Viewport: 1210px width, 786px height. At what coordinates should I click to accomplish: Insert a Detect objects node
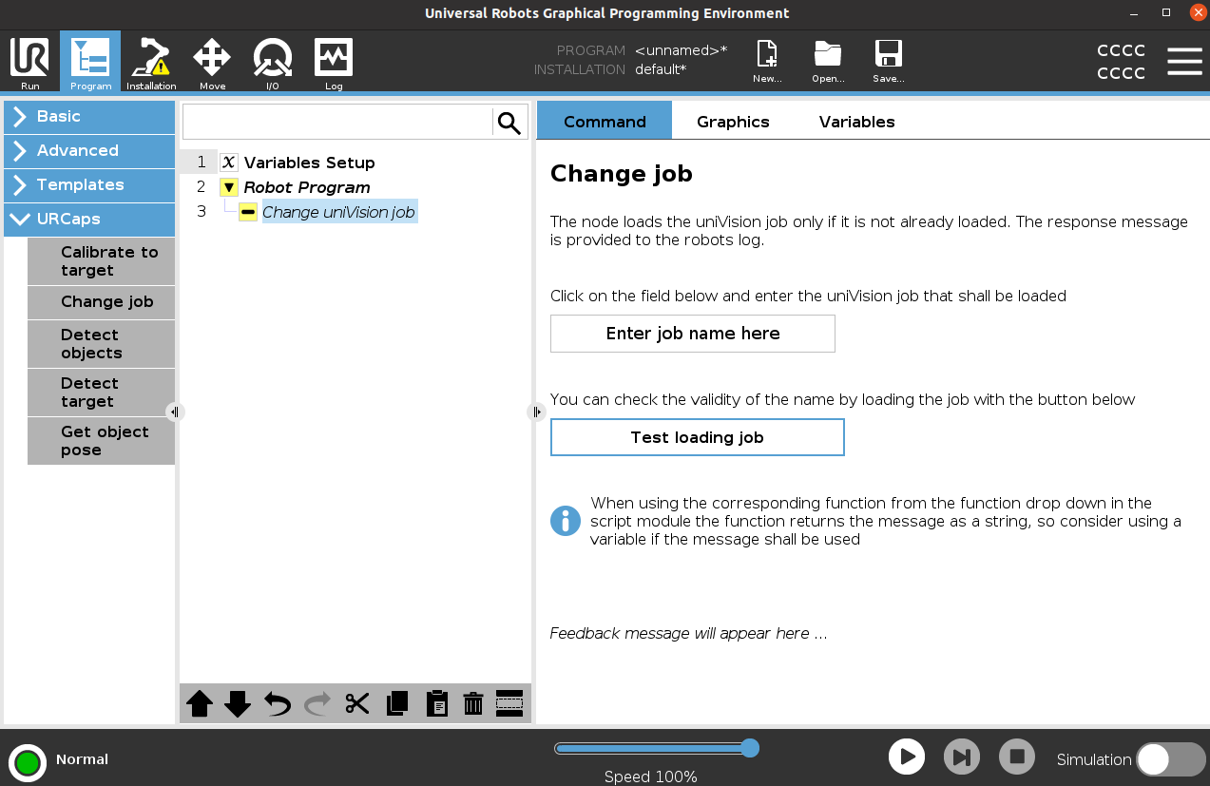[x=101, y=344]
